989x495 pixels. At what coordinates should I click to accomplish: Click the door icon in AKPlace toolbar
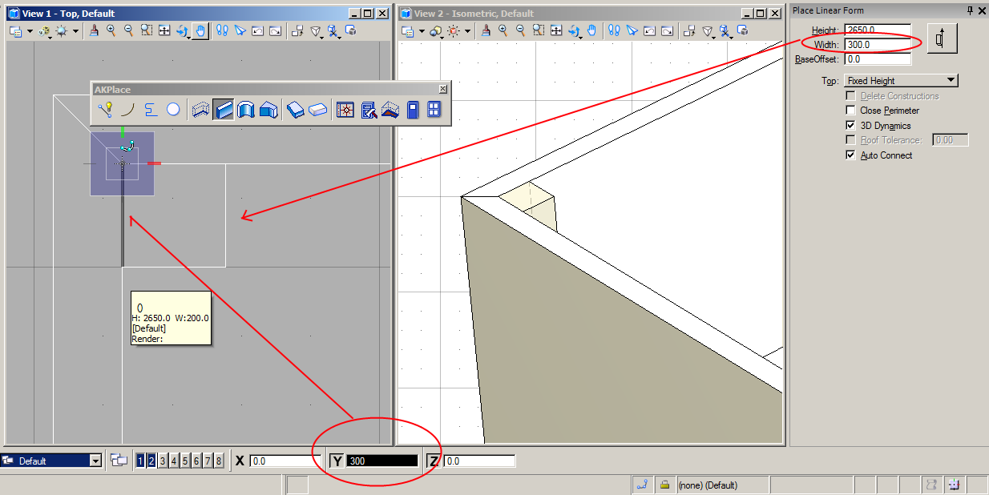(412, 110)
